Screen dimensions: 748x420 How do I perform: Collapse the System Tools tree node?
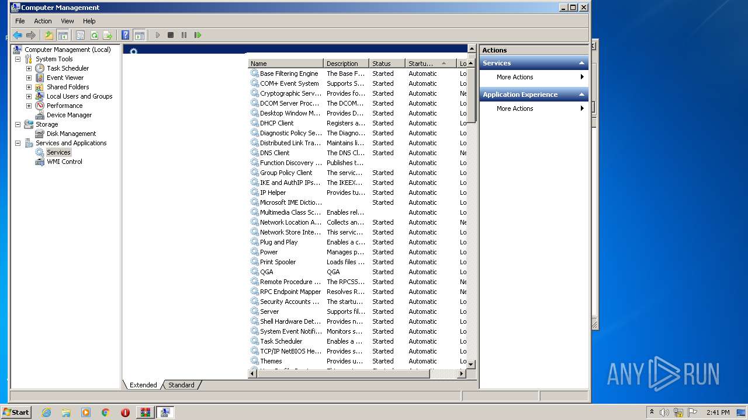click(18, 59)
